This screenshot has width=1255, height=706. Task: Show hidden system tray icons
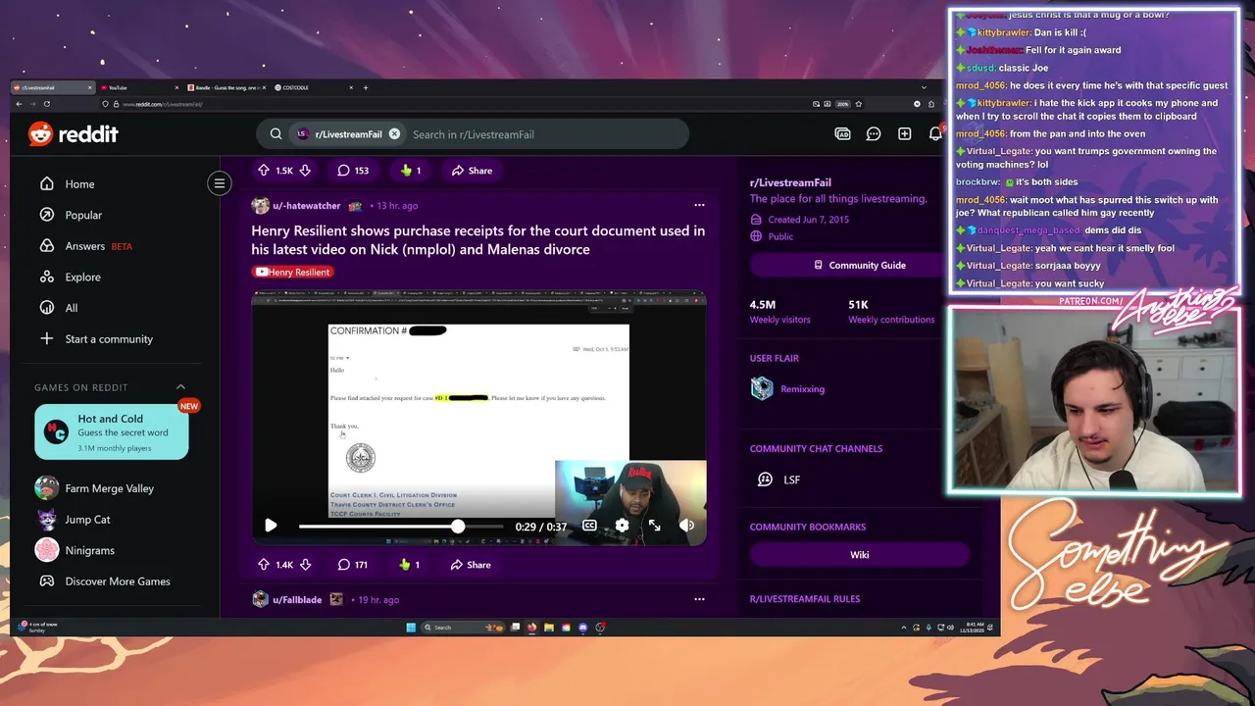coord(903,628)
